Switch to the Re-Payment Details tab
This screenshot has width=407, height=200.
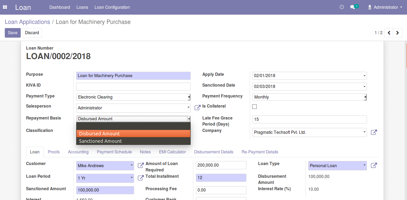[260, 152]
